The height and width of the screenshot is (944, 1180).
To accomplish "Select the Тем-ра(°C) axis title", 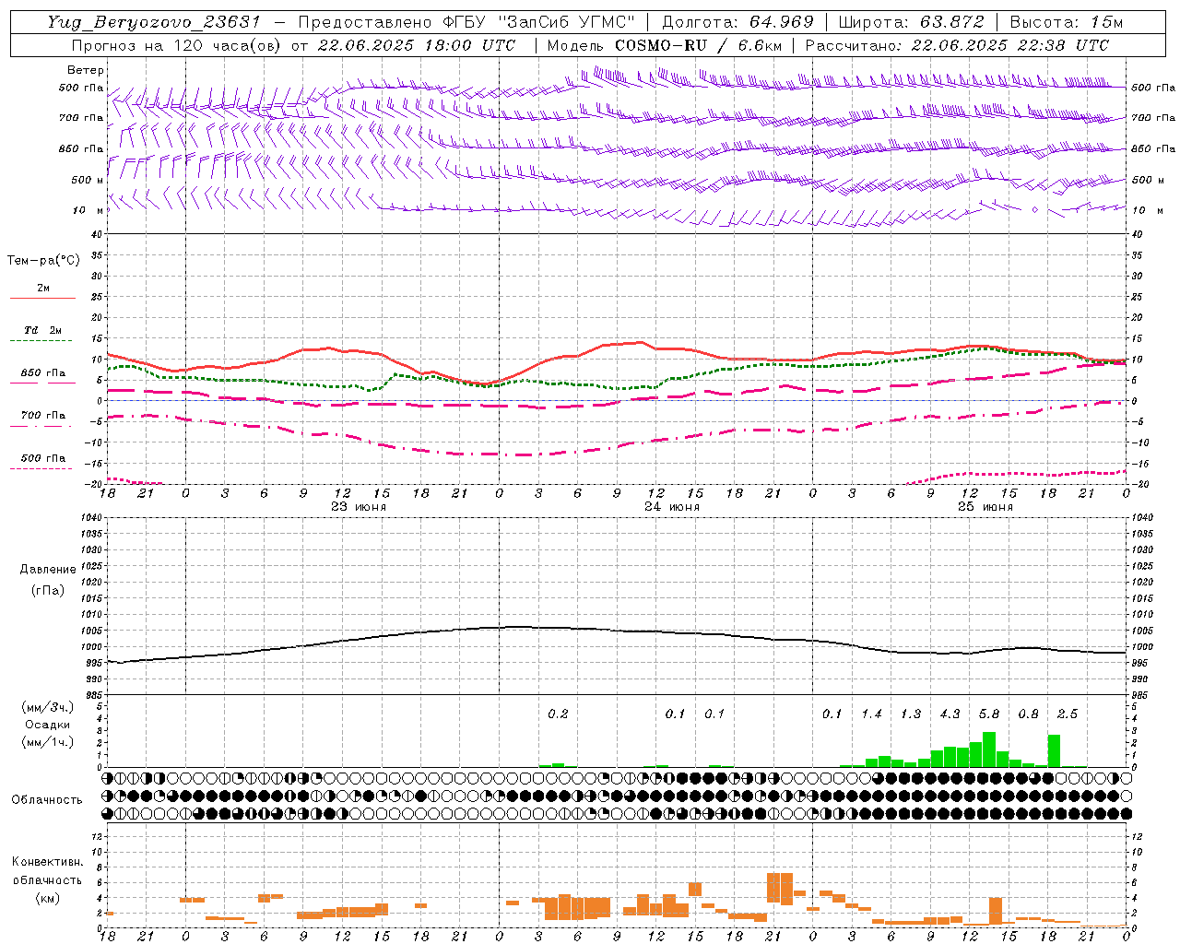I will (43, 261).
